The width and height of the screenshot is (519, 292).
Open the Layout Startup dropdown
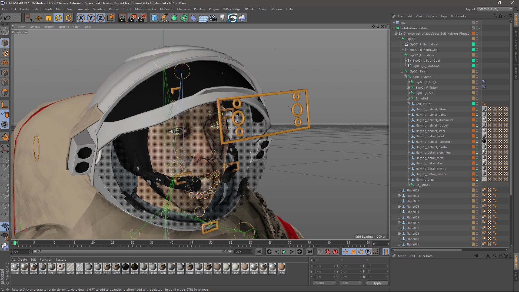(x=495, y=9)
